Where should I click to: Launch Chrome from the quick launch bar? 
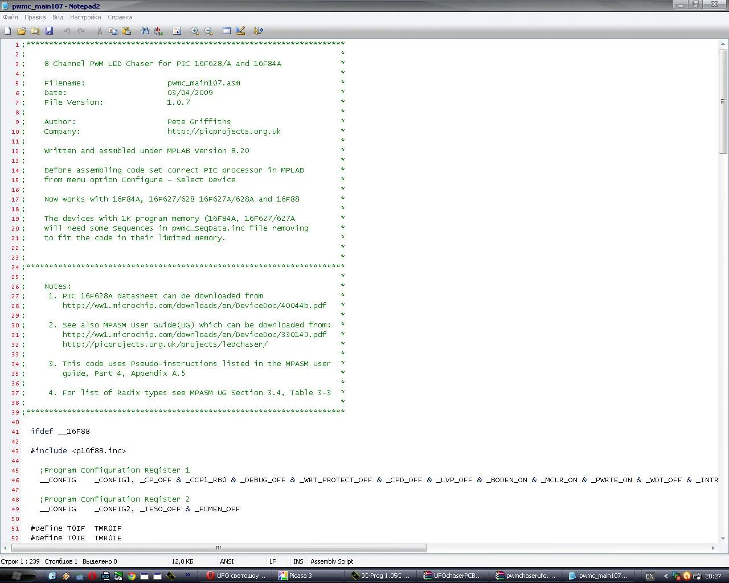pyautogui.click(x=132, y=576)
